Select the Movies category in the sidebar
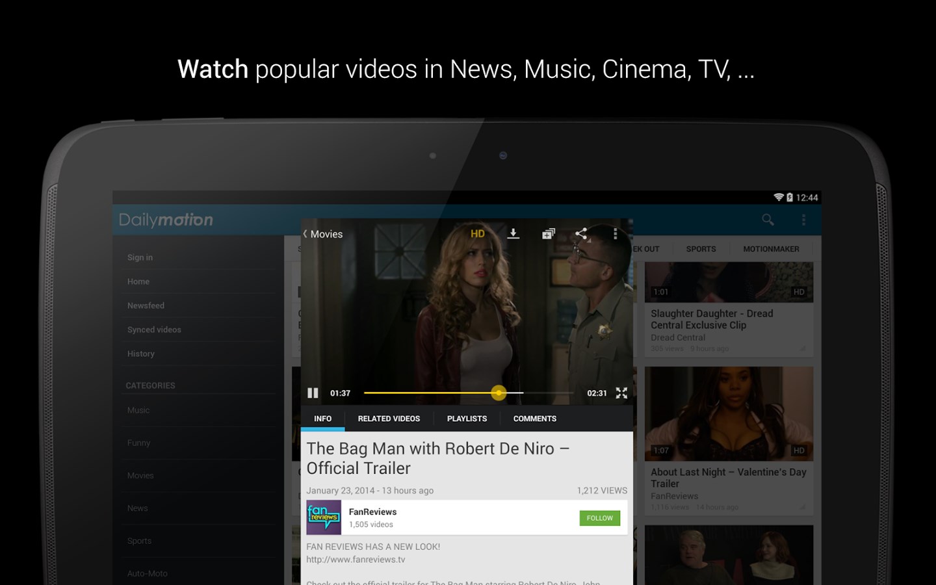The width and height of the screenshot is (936, 585). [140, 476]
